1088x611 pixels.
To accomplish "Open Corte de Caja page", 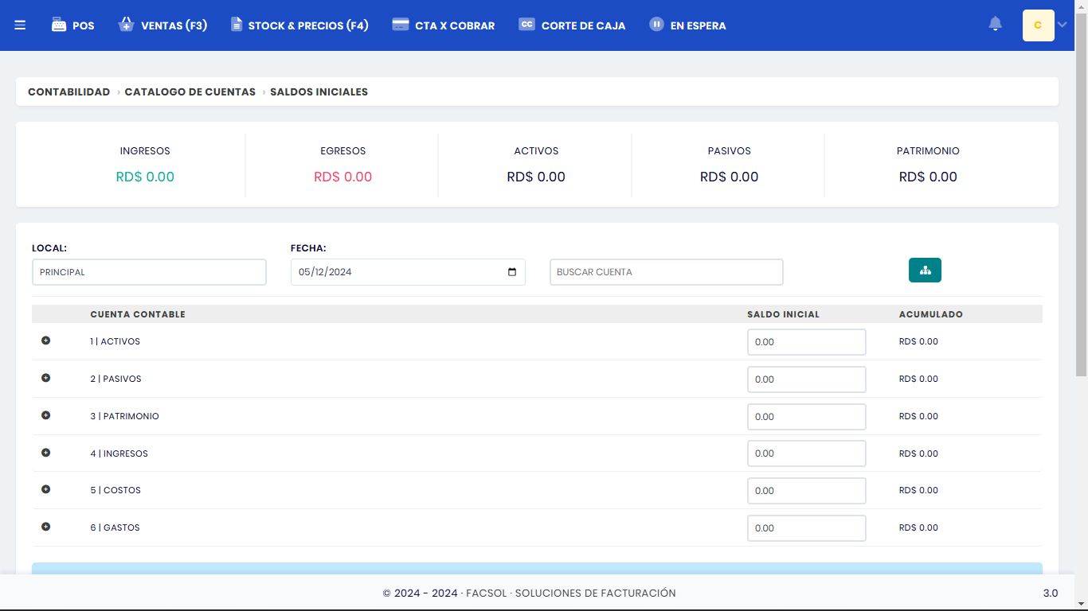I will [572, 25].
